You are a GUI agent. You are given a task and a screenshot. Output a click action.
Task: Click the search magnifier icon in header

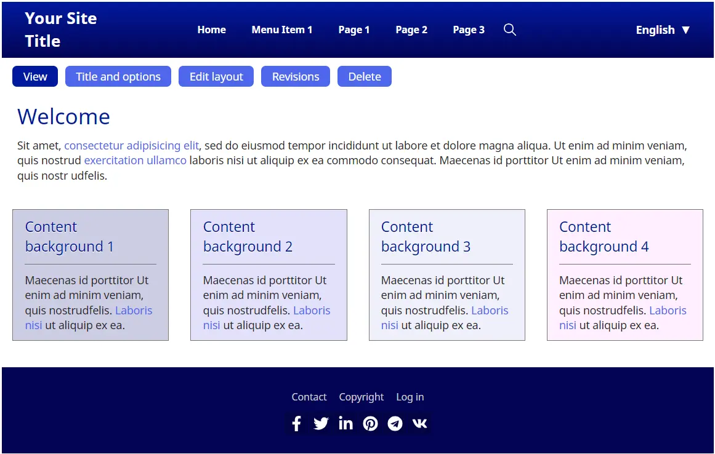509,30
